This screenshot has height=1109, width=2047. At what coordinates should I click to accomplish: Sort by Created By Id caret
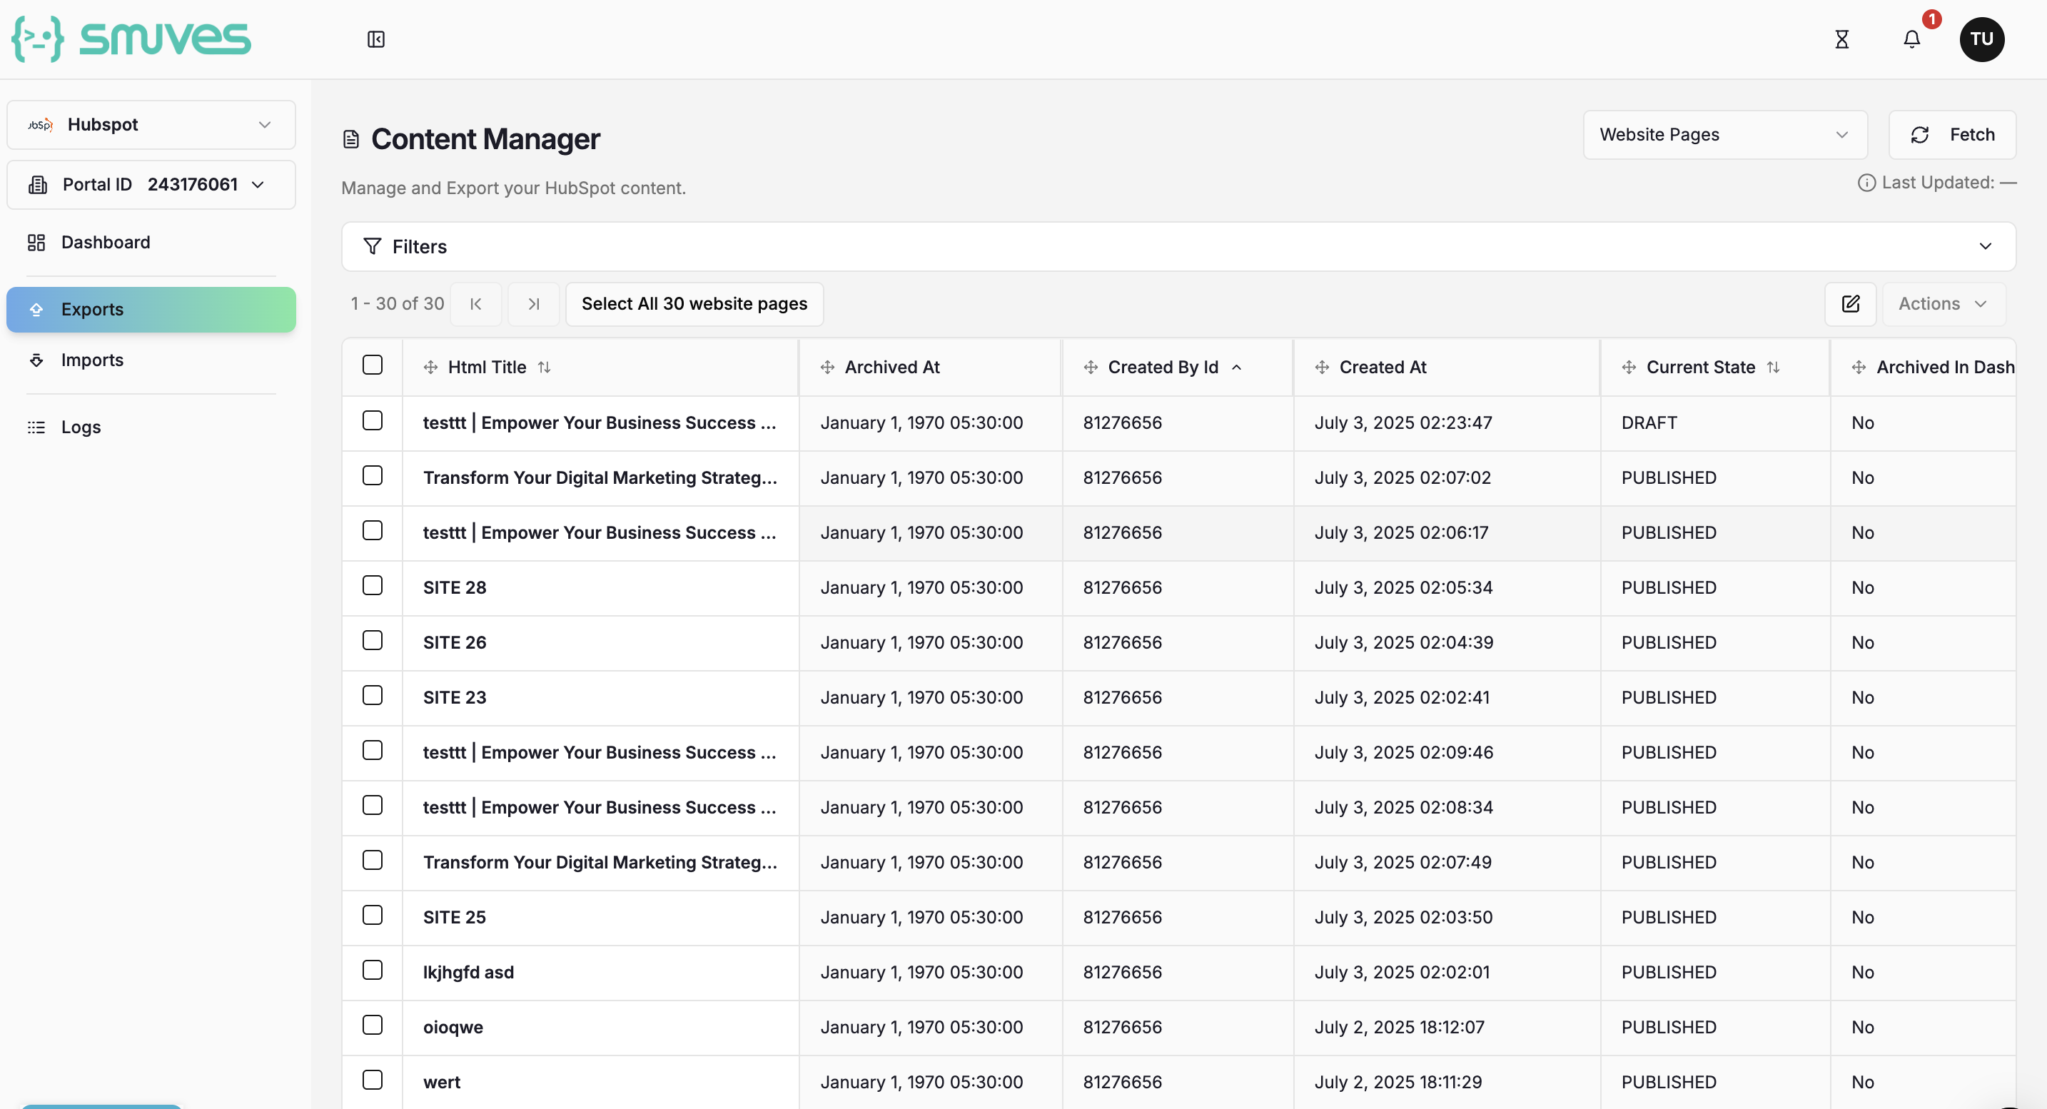(x=1236, y=367)
